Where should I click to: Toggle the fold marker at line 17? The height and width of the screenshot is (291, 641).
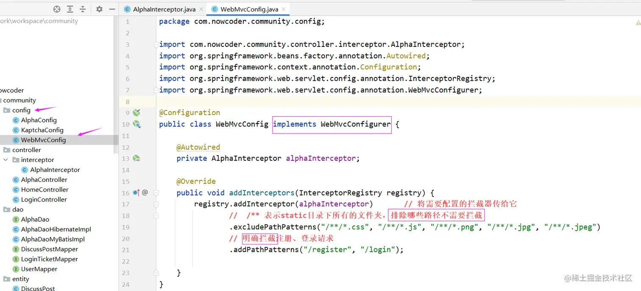tap(156, 204)
